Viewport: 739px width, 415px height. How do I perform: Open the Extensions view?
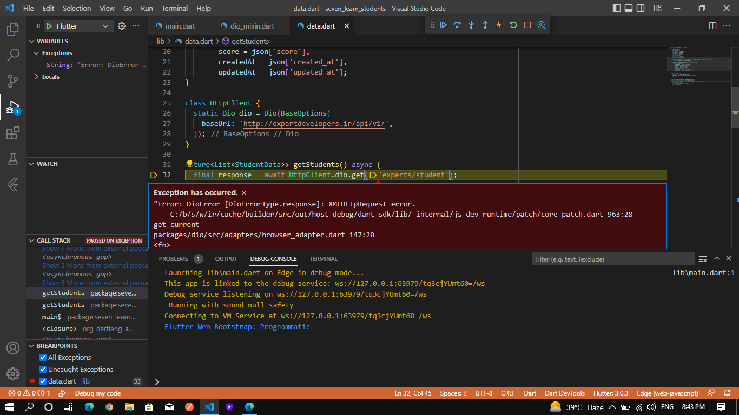13,133
